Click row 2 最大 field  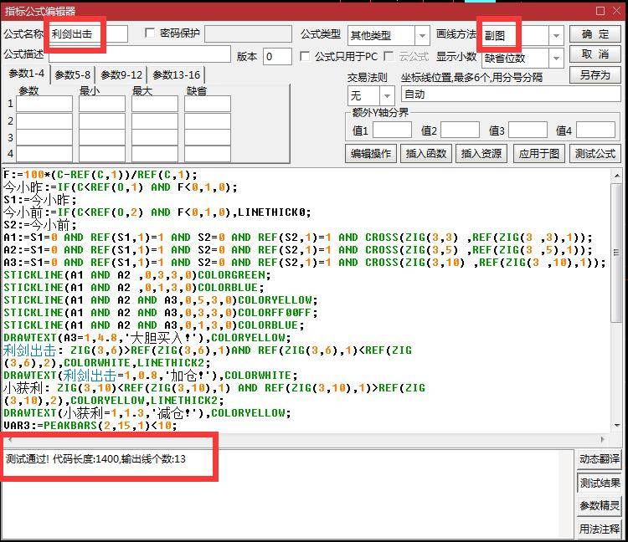pos(155,120)
